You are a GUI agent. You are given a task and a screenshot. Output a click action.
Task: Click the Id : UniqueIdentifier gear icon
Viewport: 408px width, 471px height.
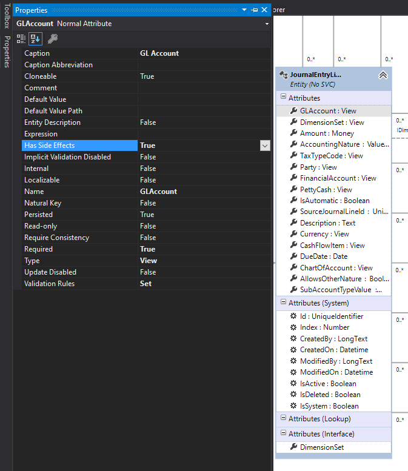293,316
